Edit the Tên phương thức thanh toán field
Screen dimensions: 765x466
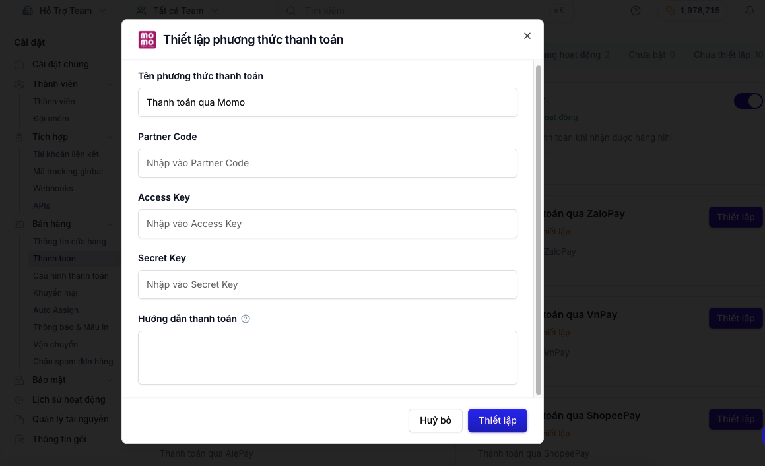(x=327, y=102)
